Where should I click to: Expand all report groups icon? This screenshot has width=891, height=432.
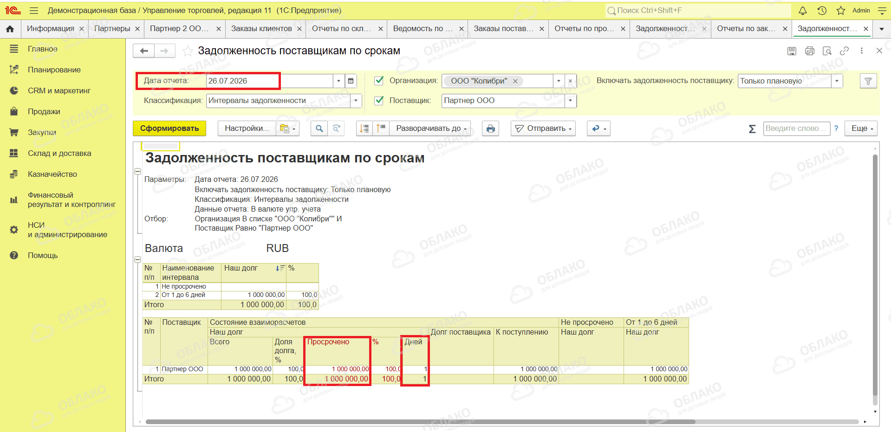381,129
